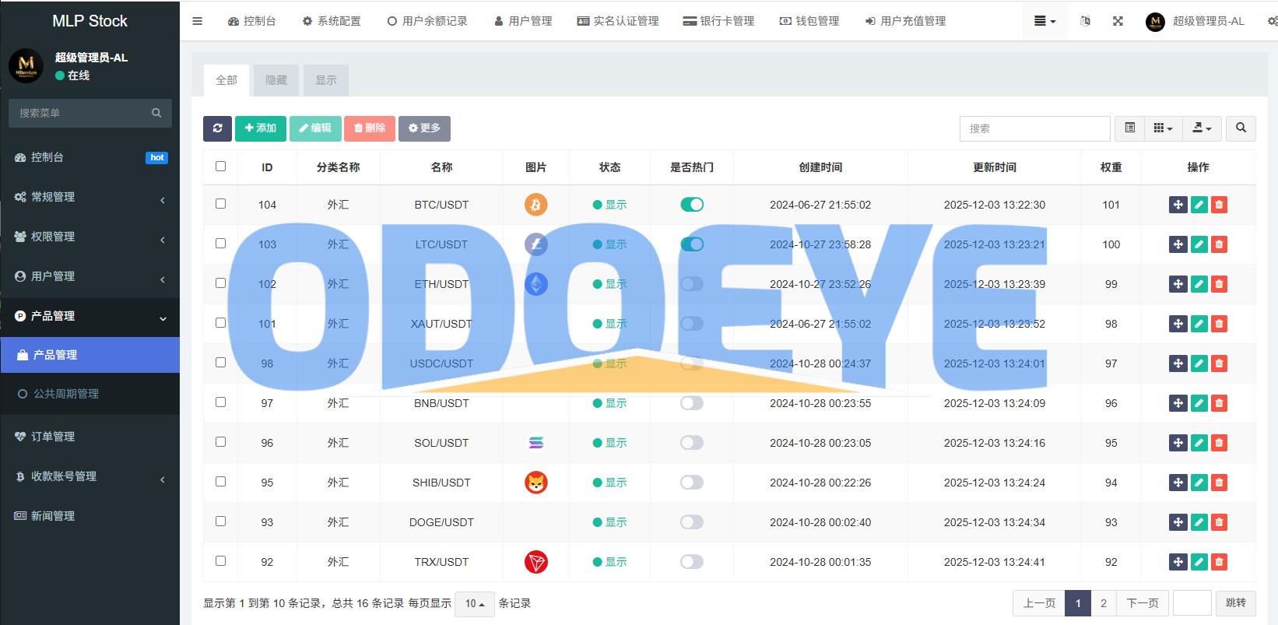Check the select-all checkbox in table header
Viewport: 1278px width, 625px height.
point(220,167)
